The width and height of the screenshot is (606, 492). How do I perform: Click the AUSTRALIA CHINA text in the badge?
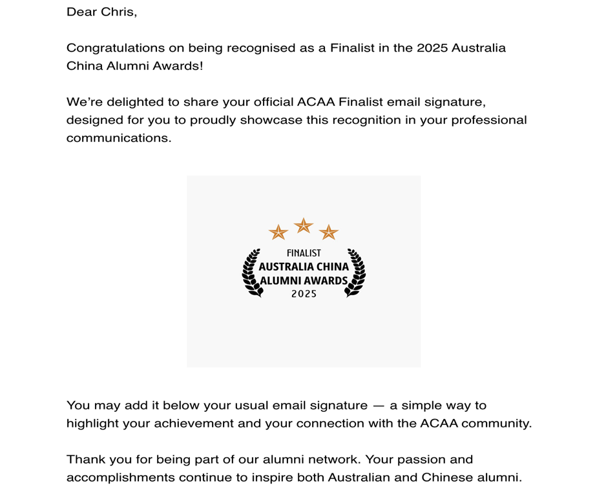pos(304,267)
